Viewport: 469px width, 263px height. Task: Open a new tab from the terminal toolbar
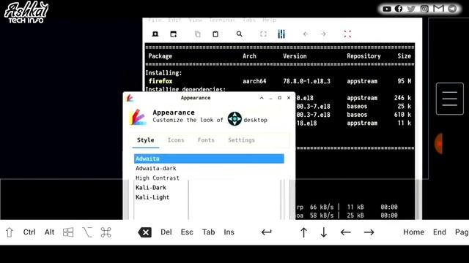[155, 34]
